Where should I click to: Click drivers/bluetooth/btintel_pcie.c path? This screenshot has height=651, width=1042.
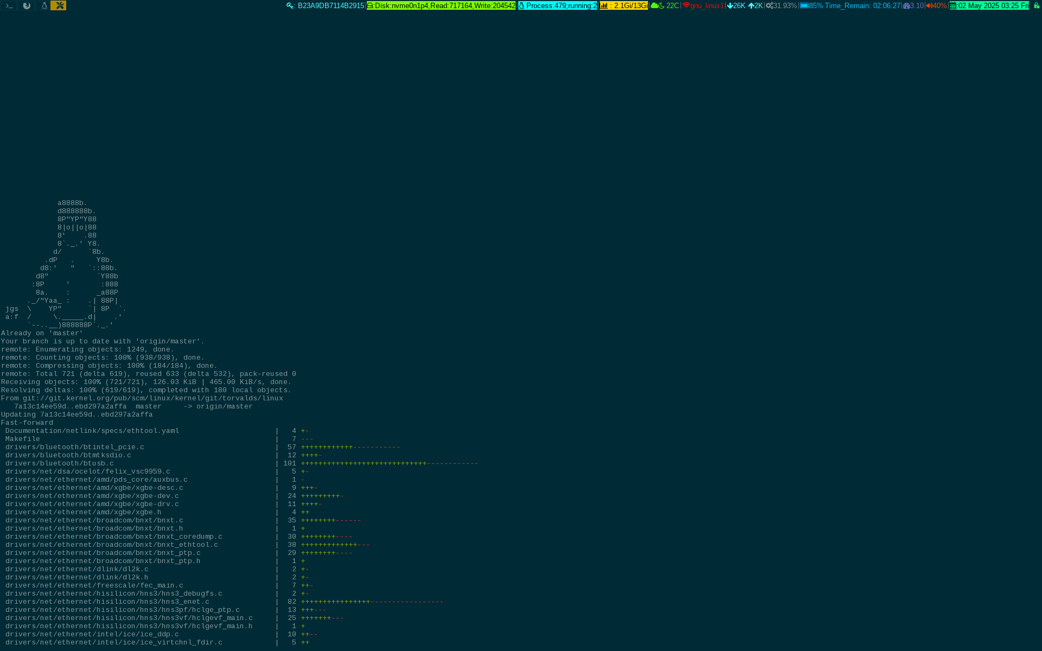(x=75, y=447)
